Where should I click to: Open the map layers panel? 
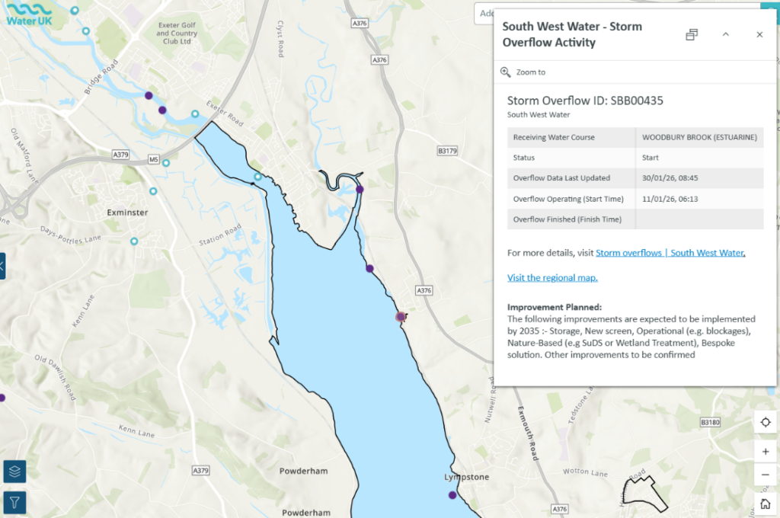pyautogui.click(x=14, y=472)
